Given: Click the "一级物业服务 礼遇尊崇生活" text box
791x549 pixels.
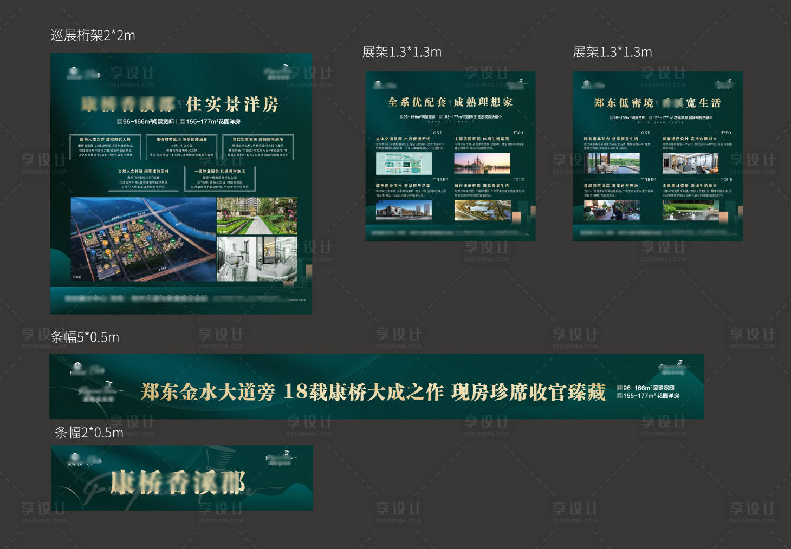Looking at the screenshot, I should point(220,178).
